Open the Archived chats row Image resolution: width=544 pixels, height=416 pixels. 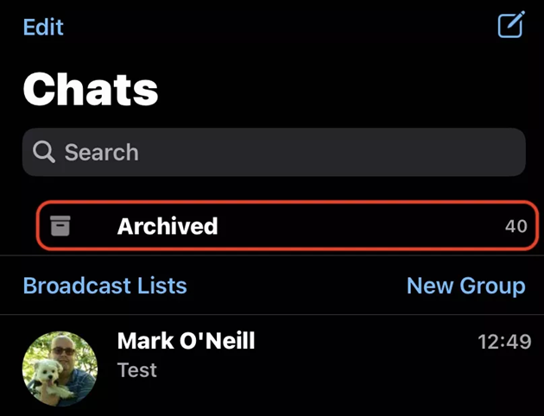pos(288,225)
